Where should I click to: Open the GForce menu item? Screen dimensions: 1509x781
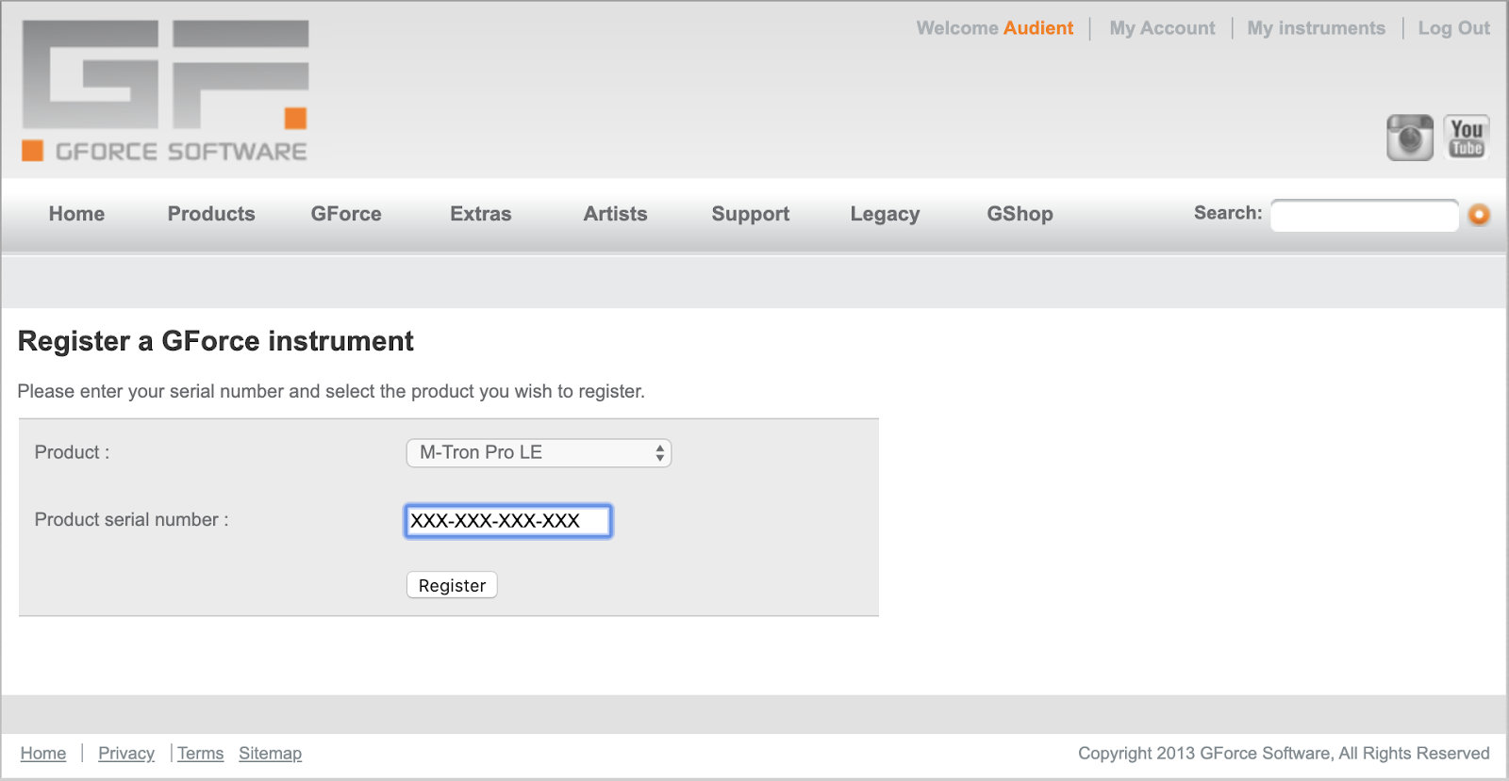click(346, 214)
